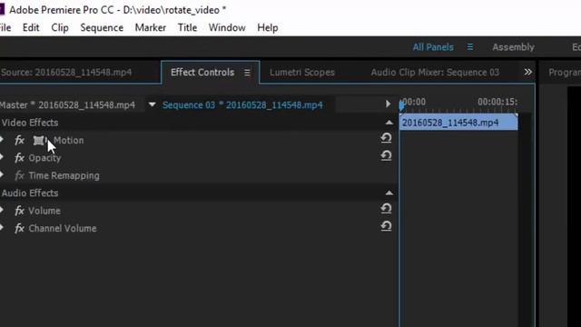Click the 20160528_114548.mp4 clip bar

point(458,123)
